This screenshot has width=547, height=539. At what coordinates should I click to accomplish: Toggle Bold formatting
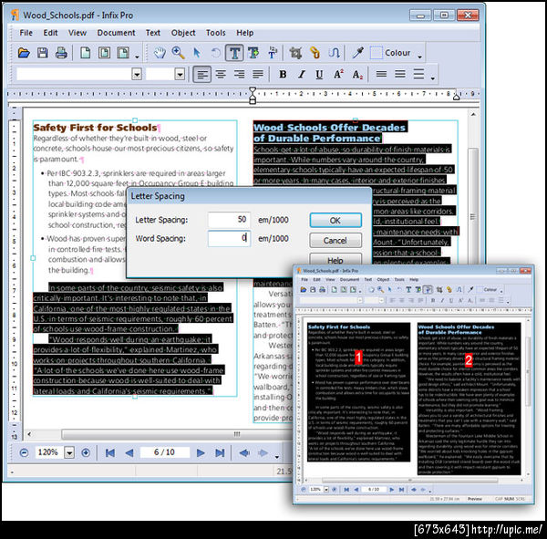click(x=283, y=75)
